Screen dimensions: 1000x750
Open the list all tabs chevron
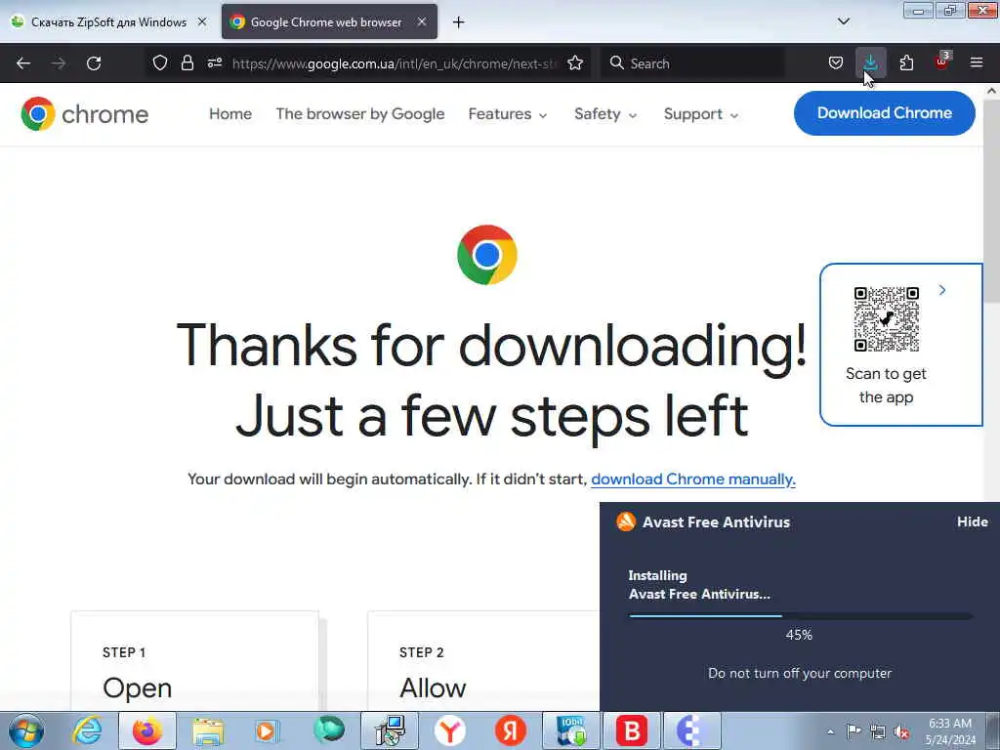(844, 21)
